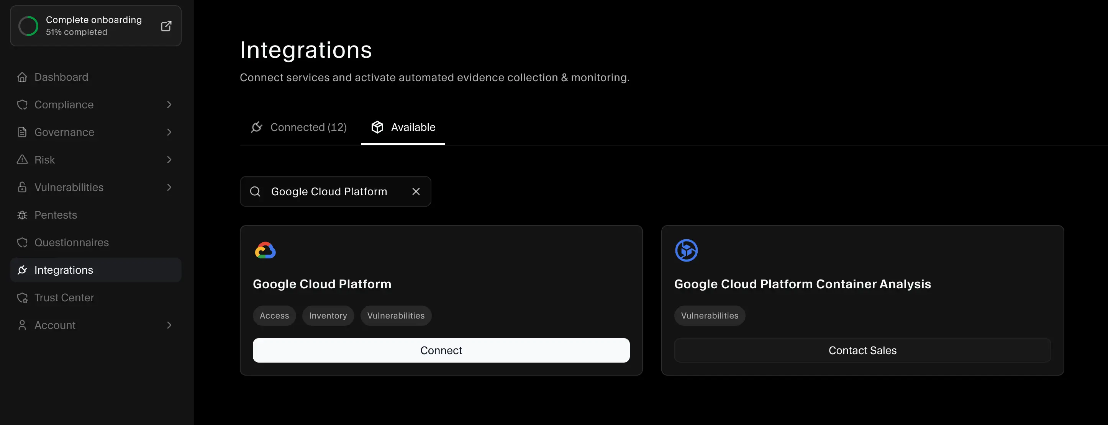Click the search magnifier icon

pos(255,191)
